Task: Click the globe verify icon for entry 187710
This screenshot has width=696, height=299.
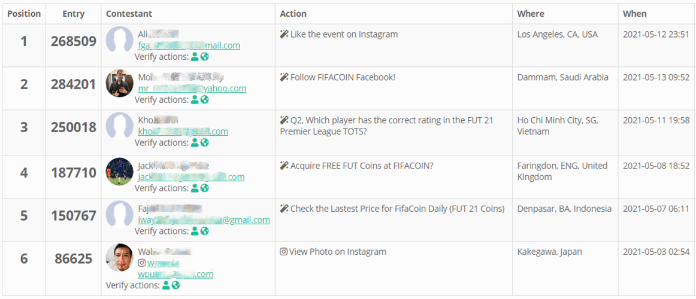Action: point(205,188)
